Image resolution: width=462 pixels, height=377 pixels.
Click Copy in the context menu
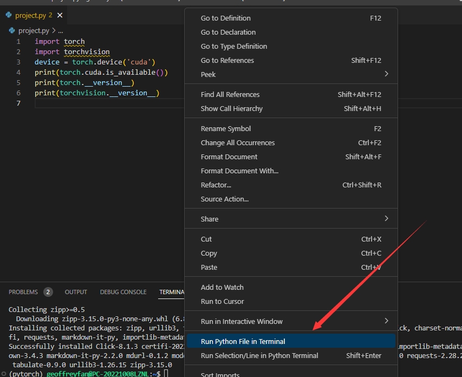(209, 253)
